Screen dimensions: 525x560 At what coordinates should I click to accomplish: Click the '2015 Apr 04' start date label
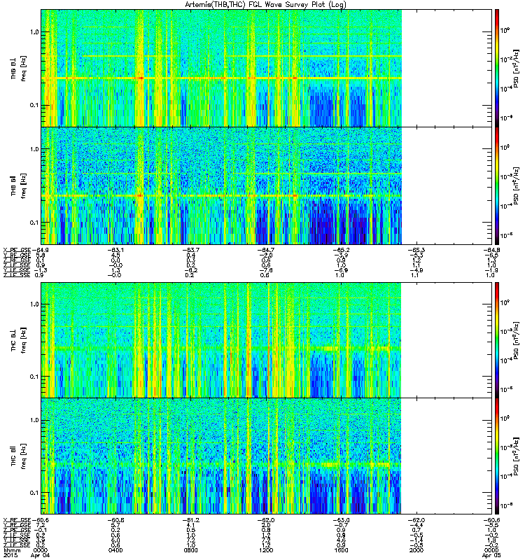(x=26, y=555)
